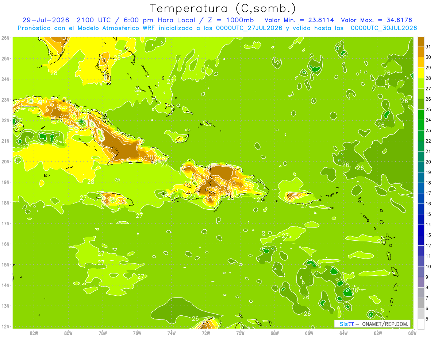Image resolution: width=438 pixels, height=338 pixels.
Task: Click legend value 5
Action: pyautogui.click(x=427, y=319)
